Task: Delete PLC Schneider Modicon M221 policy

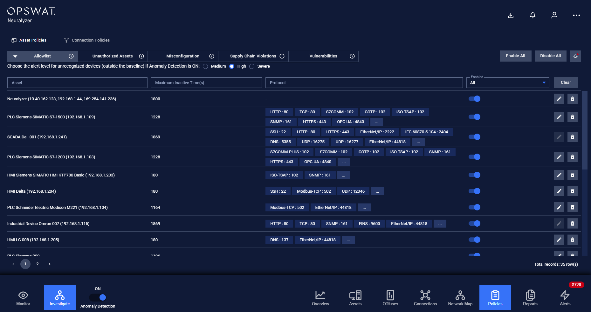Action: (572, 207)
